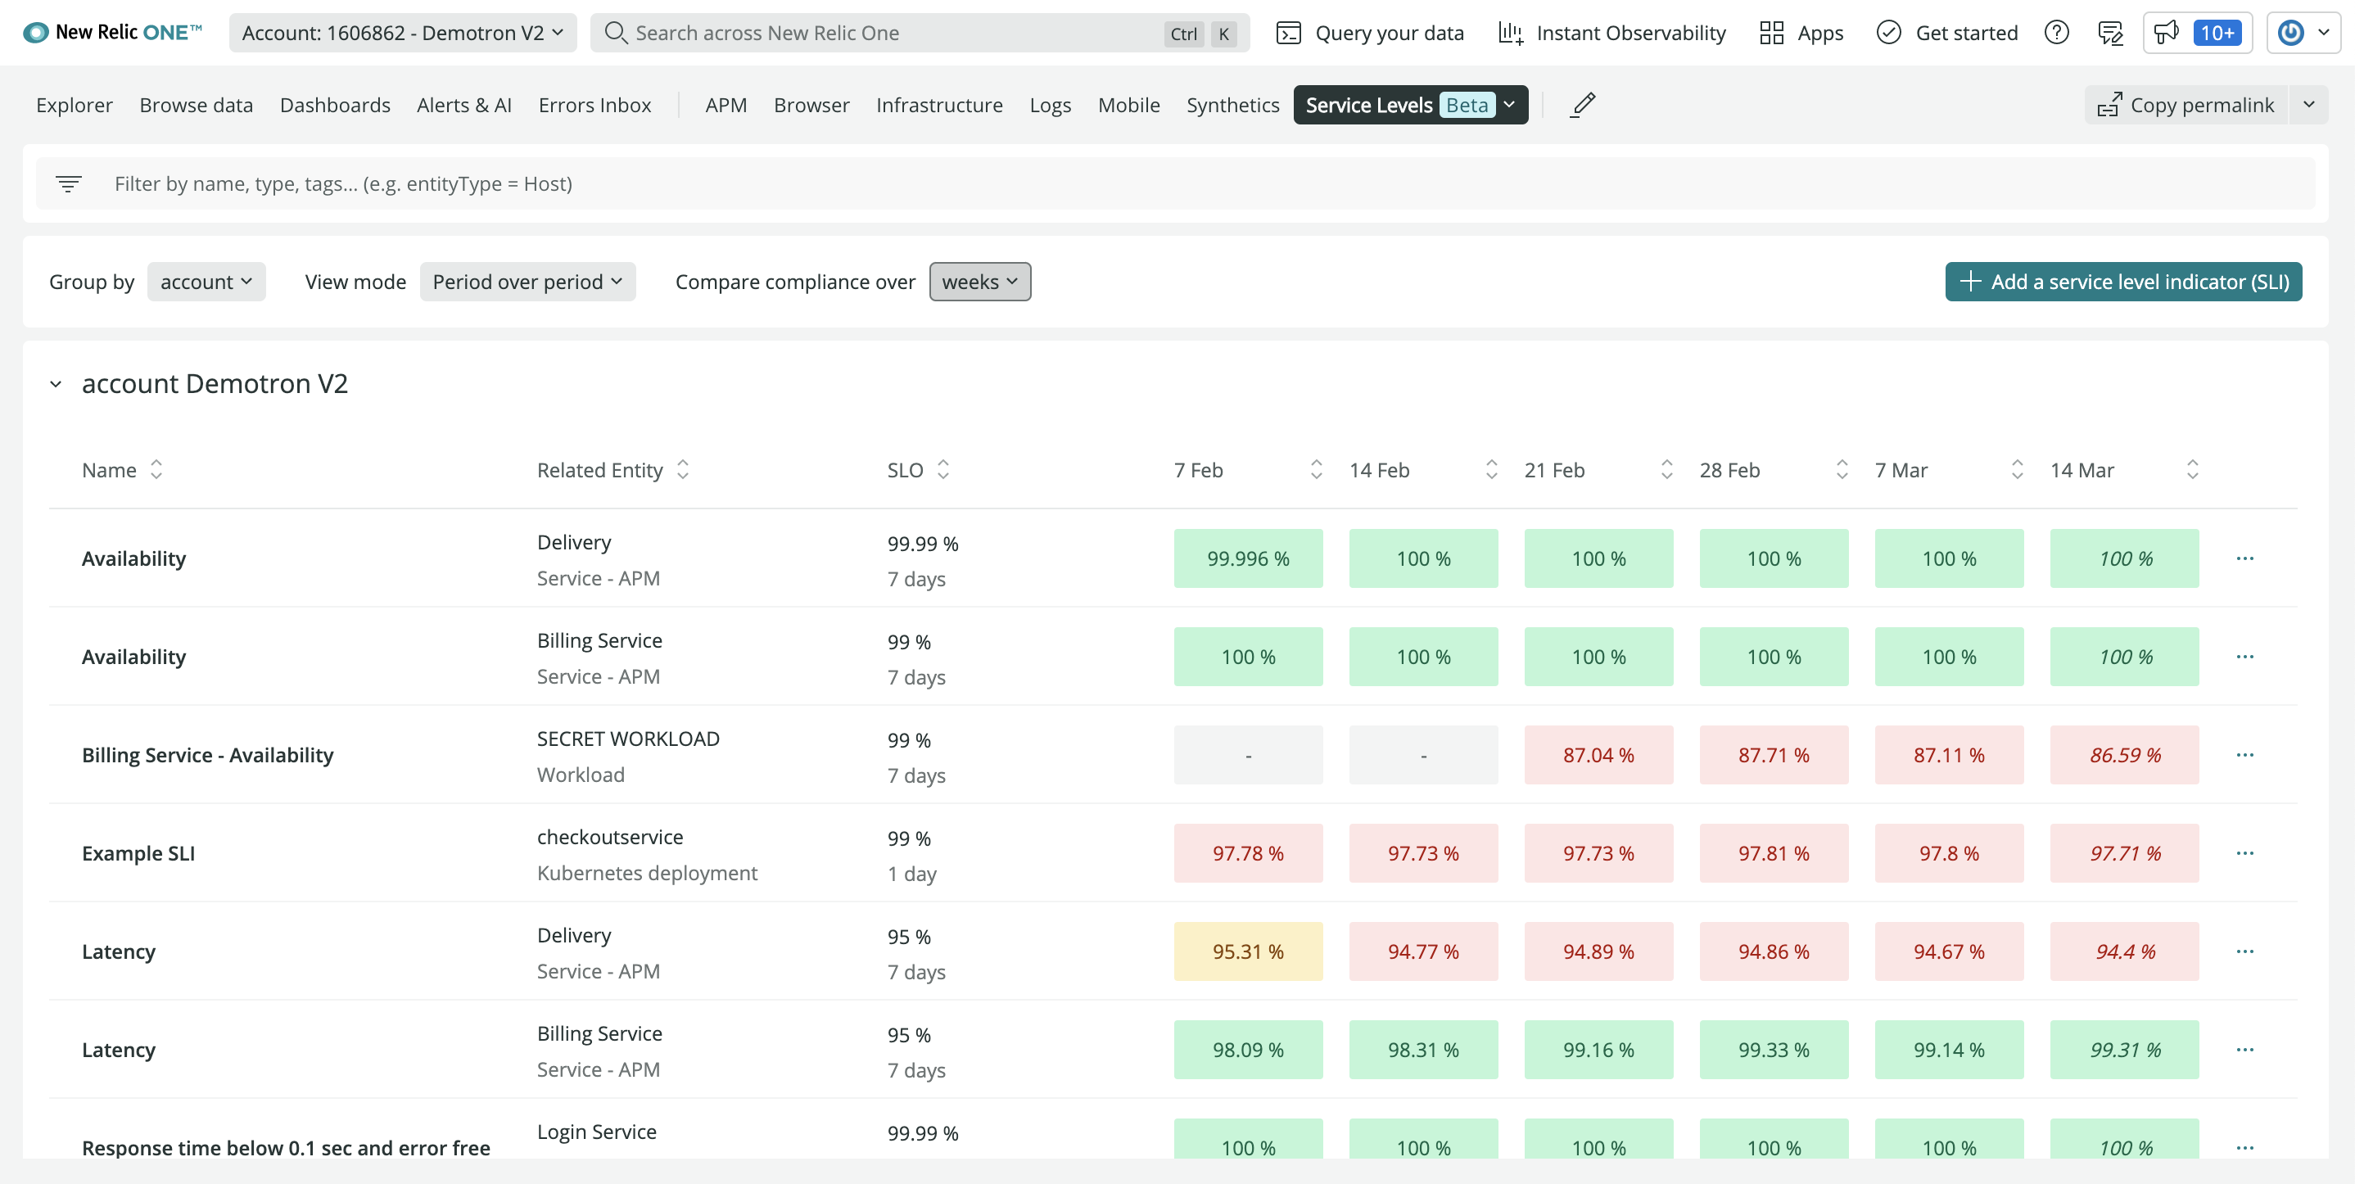2355x1184 pixels.
Task: Open the help question mark icon
Action: [x=2056, y=33]
